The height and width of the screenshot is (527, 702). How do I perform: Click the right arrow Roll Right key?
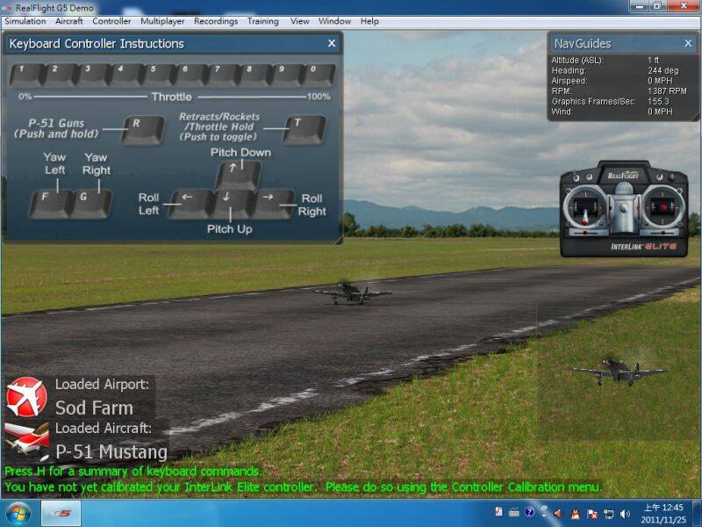pyautogui.click(x=273, y=204)
